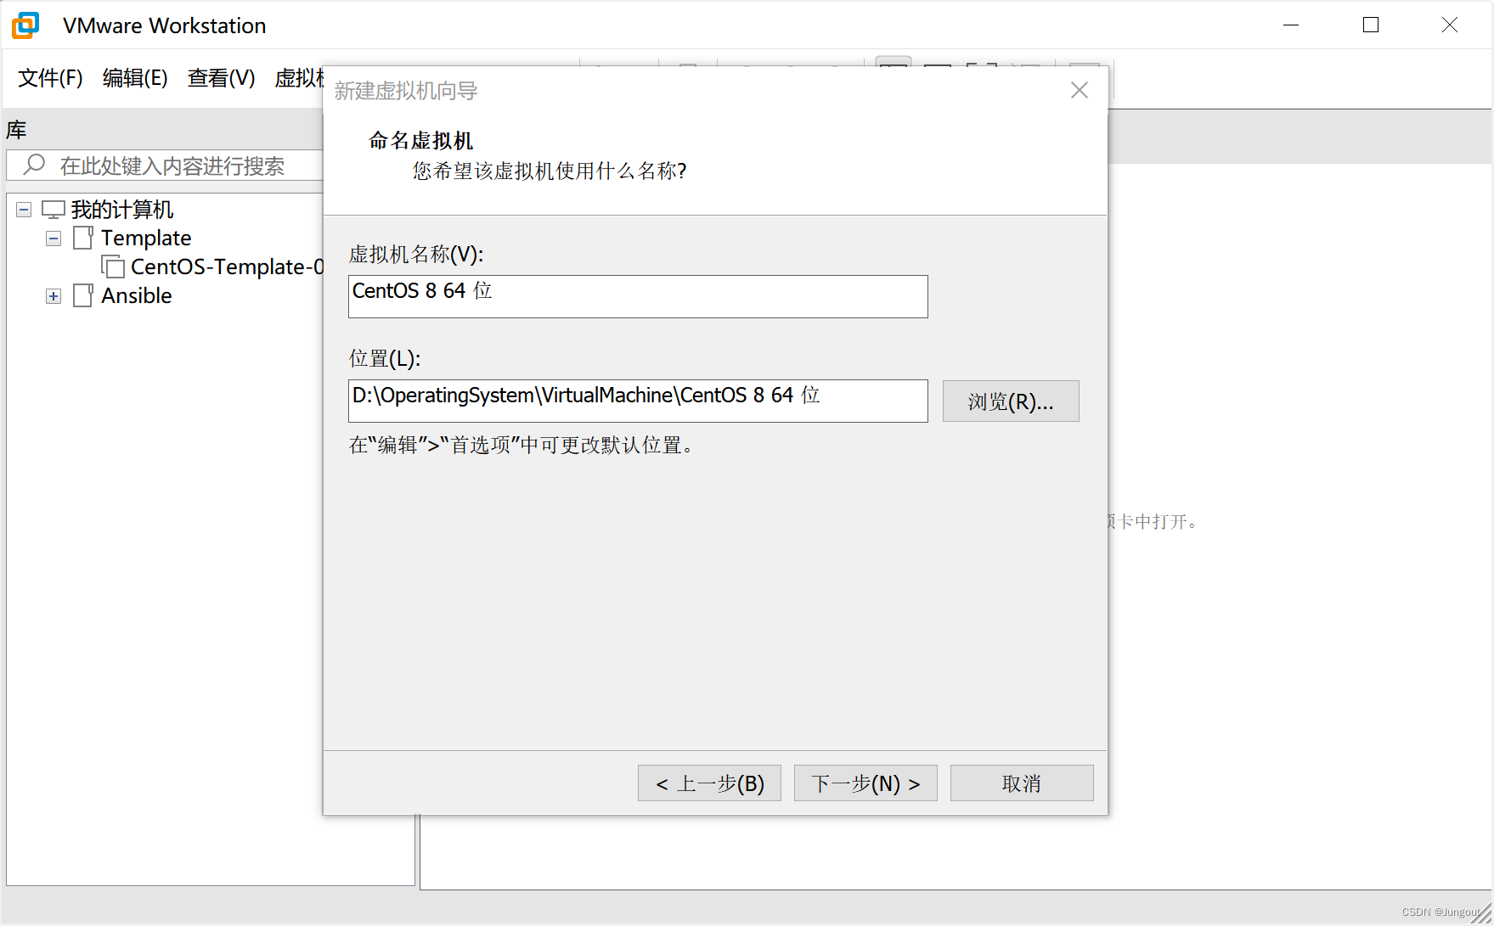1494x926 pixels.
Task: Select the 我的计算机 computer icon
Action: click(x=54, y=210)
